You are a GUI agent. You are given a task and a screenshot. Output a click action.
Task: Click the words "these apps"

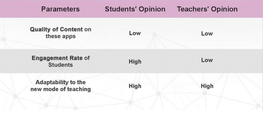[x=60, y=36]
